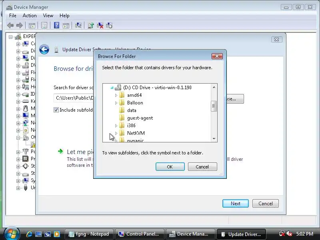Select the guest-agent folder

pyautogui.click(x=140, y=118)
